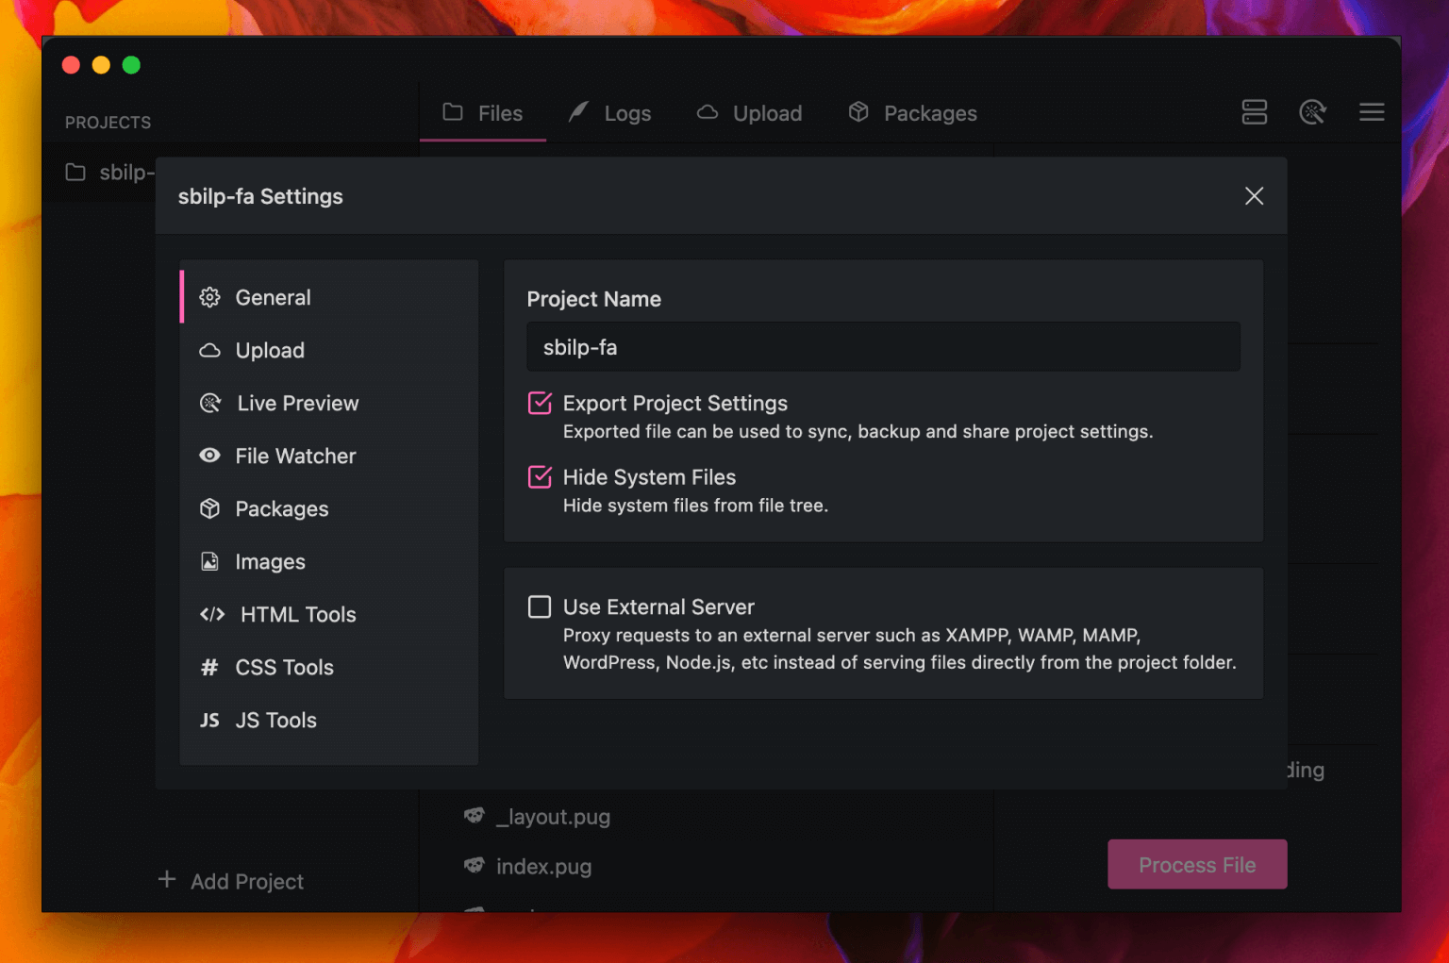
Task: Uncheck Export Project Settings checkbox
Action: [540, 404]
